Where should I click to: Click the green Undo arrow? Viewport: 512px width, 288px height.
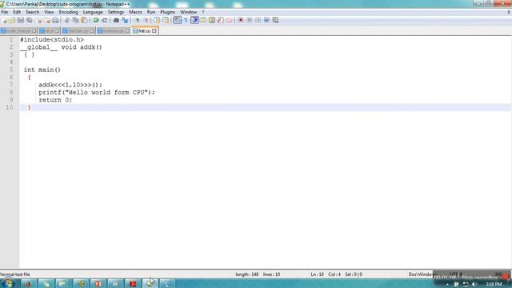(x=96, y=20)
